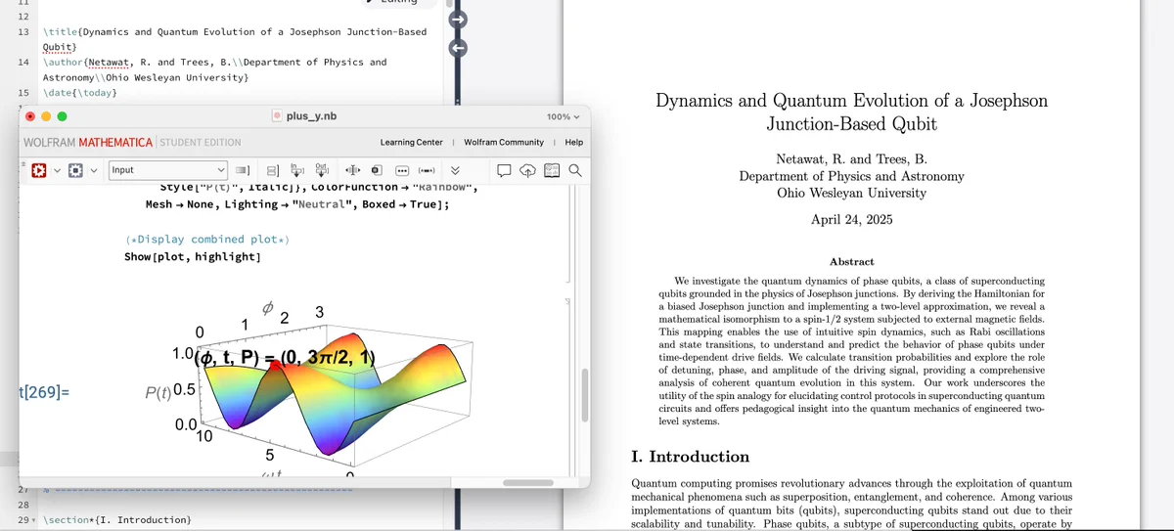Open dropdown arrow next to kernel chip icon
The width and height of the screenshot is (1174, 531).
pyautogui.click(x=93, y=170)
